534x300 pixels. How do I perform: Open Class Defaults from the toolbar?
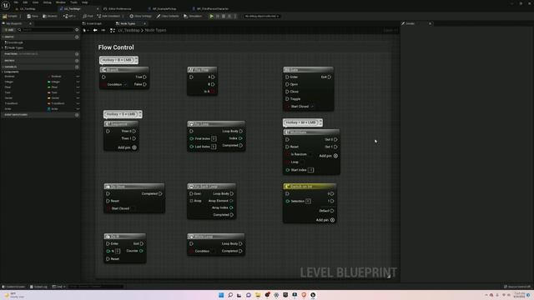[168, 16]
